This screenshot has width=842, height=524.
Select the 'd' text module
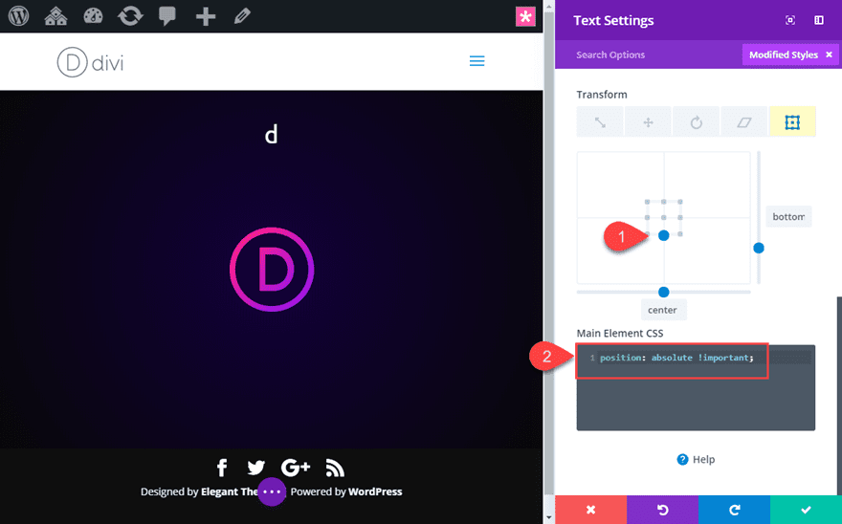[271, 135]
